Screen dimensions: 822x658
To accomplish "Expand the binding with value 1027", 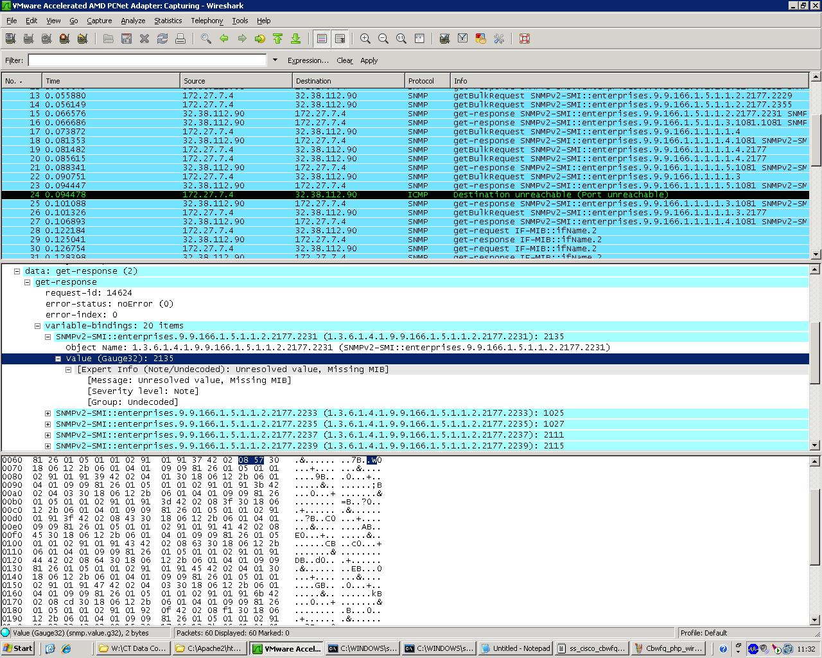I will (48, 424).
